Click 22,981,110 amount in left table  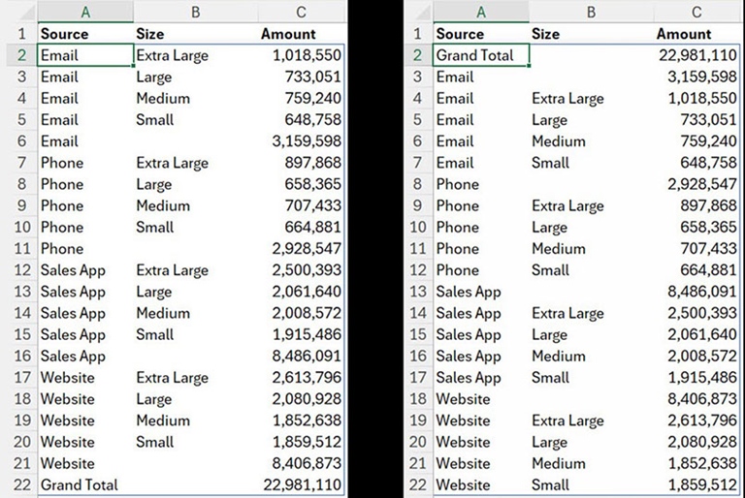[x=302, y=484]
